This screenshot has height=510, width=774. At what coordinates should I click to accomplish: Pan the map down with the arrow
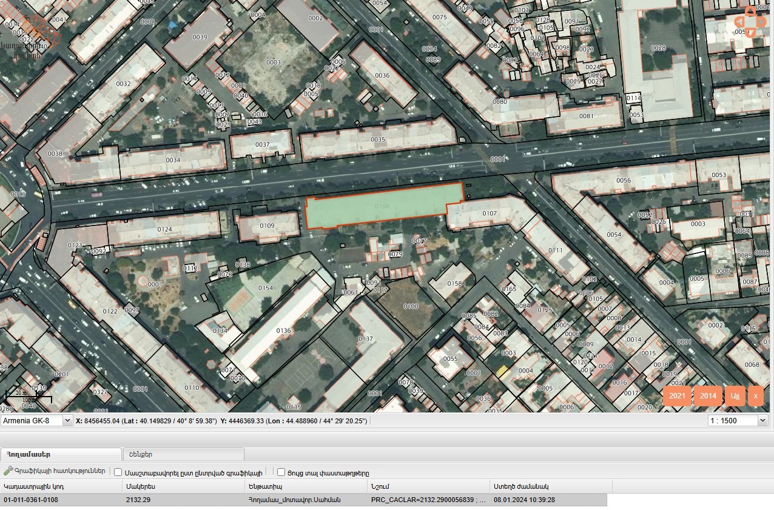click(x=751, y=33)
